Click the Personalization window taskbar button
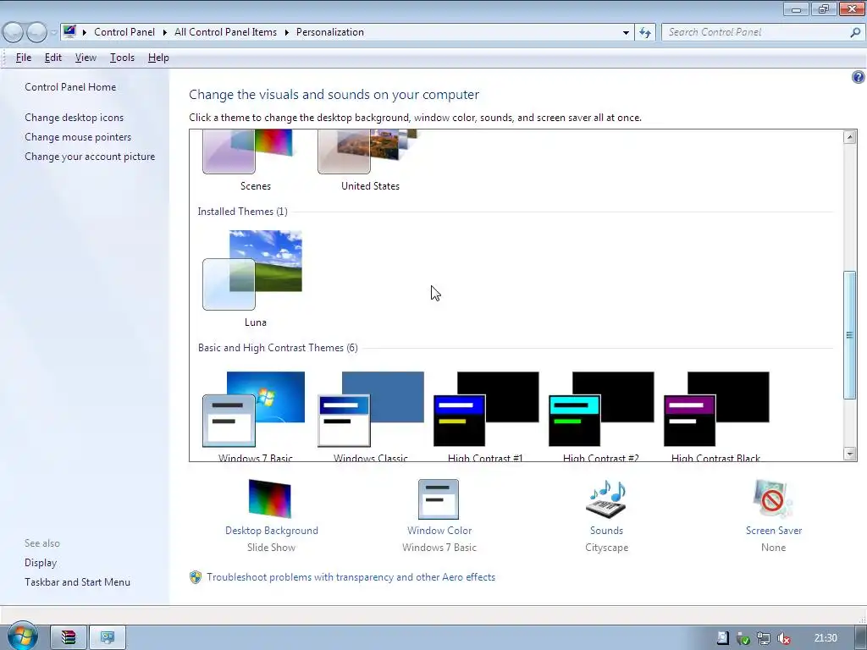Viewport: 867px width, 650px height. point(108,637)
